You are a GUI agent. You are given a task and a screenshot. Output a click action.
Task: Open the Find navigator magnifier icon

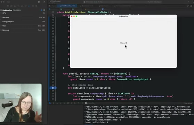[x=18, y=6]
